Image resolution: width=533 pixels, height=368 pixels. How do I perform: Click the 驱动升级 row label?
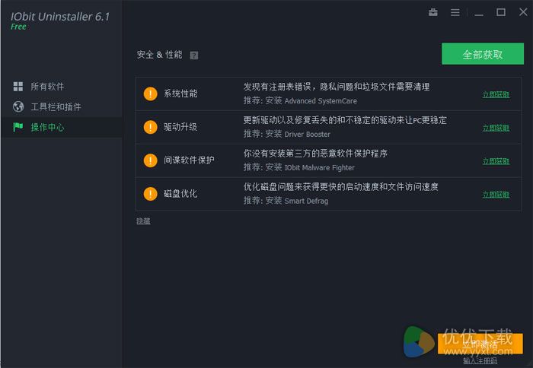(x=180, y=127)
